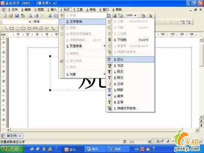Select the Ellipse drawing tool
Image resolution: width=204 pixels, height=153 pixels.
(29, 28)
